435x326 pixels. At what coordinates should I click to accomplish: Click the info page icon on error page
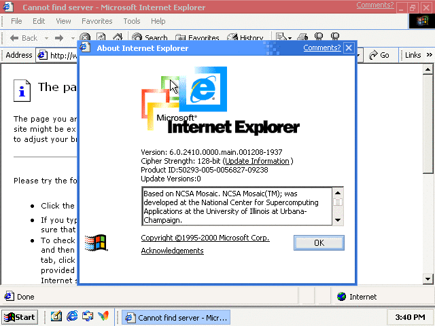(22, 90)
